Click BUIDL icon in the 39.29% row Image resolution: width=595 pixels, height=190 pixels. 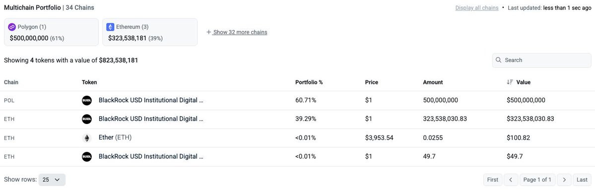[87, 119]
